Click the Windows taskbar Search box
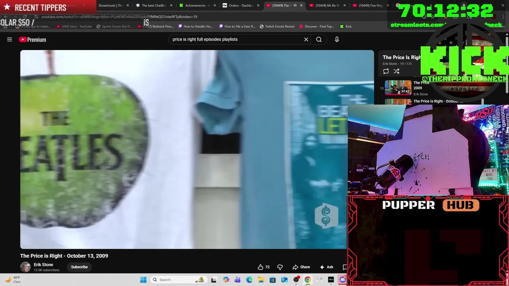The height and width of the screenshot is (286, 509). pyautogui.click(x=179, y=280)
